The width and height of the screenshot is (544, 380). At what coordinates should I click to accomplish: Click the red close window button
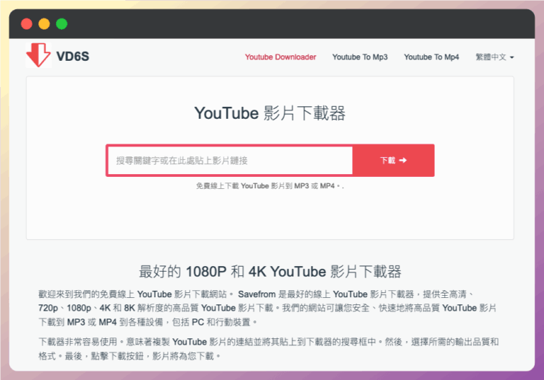[27, 24]
